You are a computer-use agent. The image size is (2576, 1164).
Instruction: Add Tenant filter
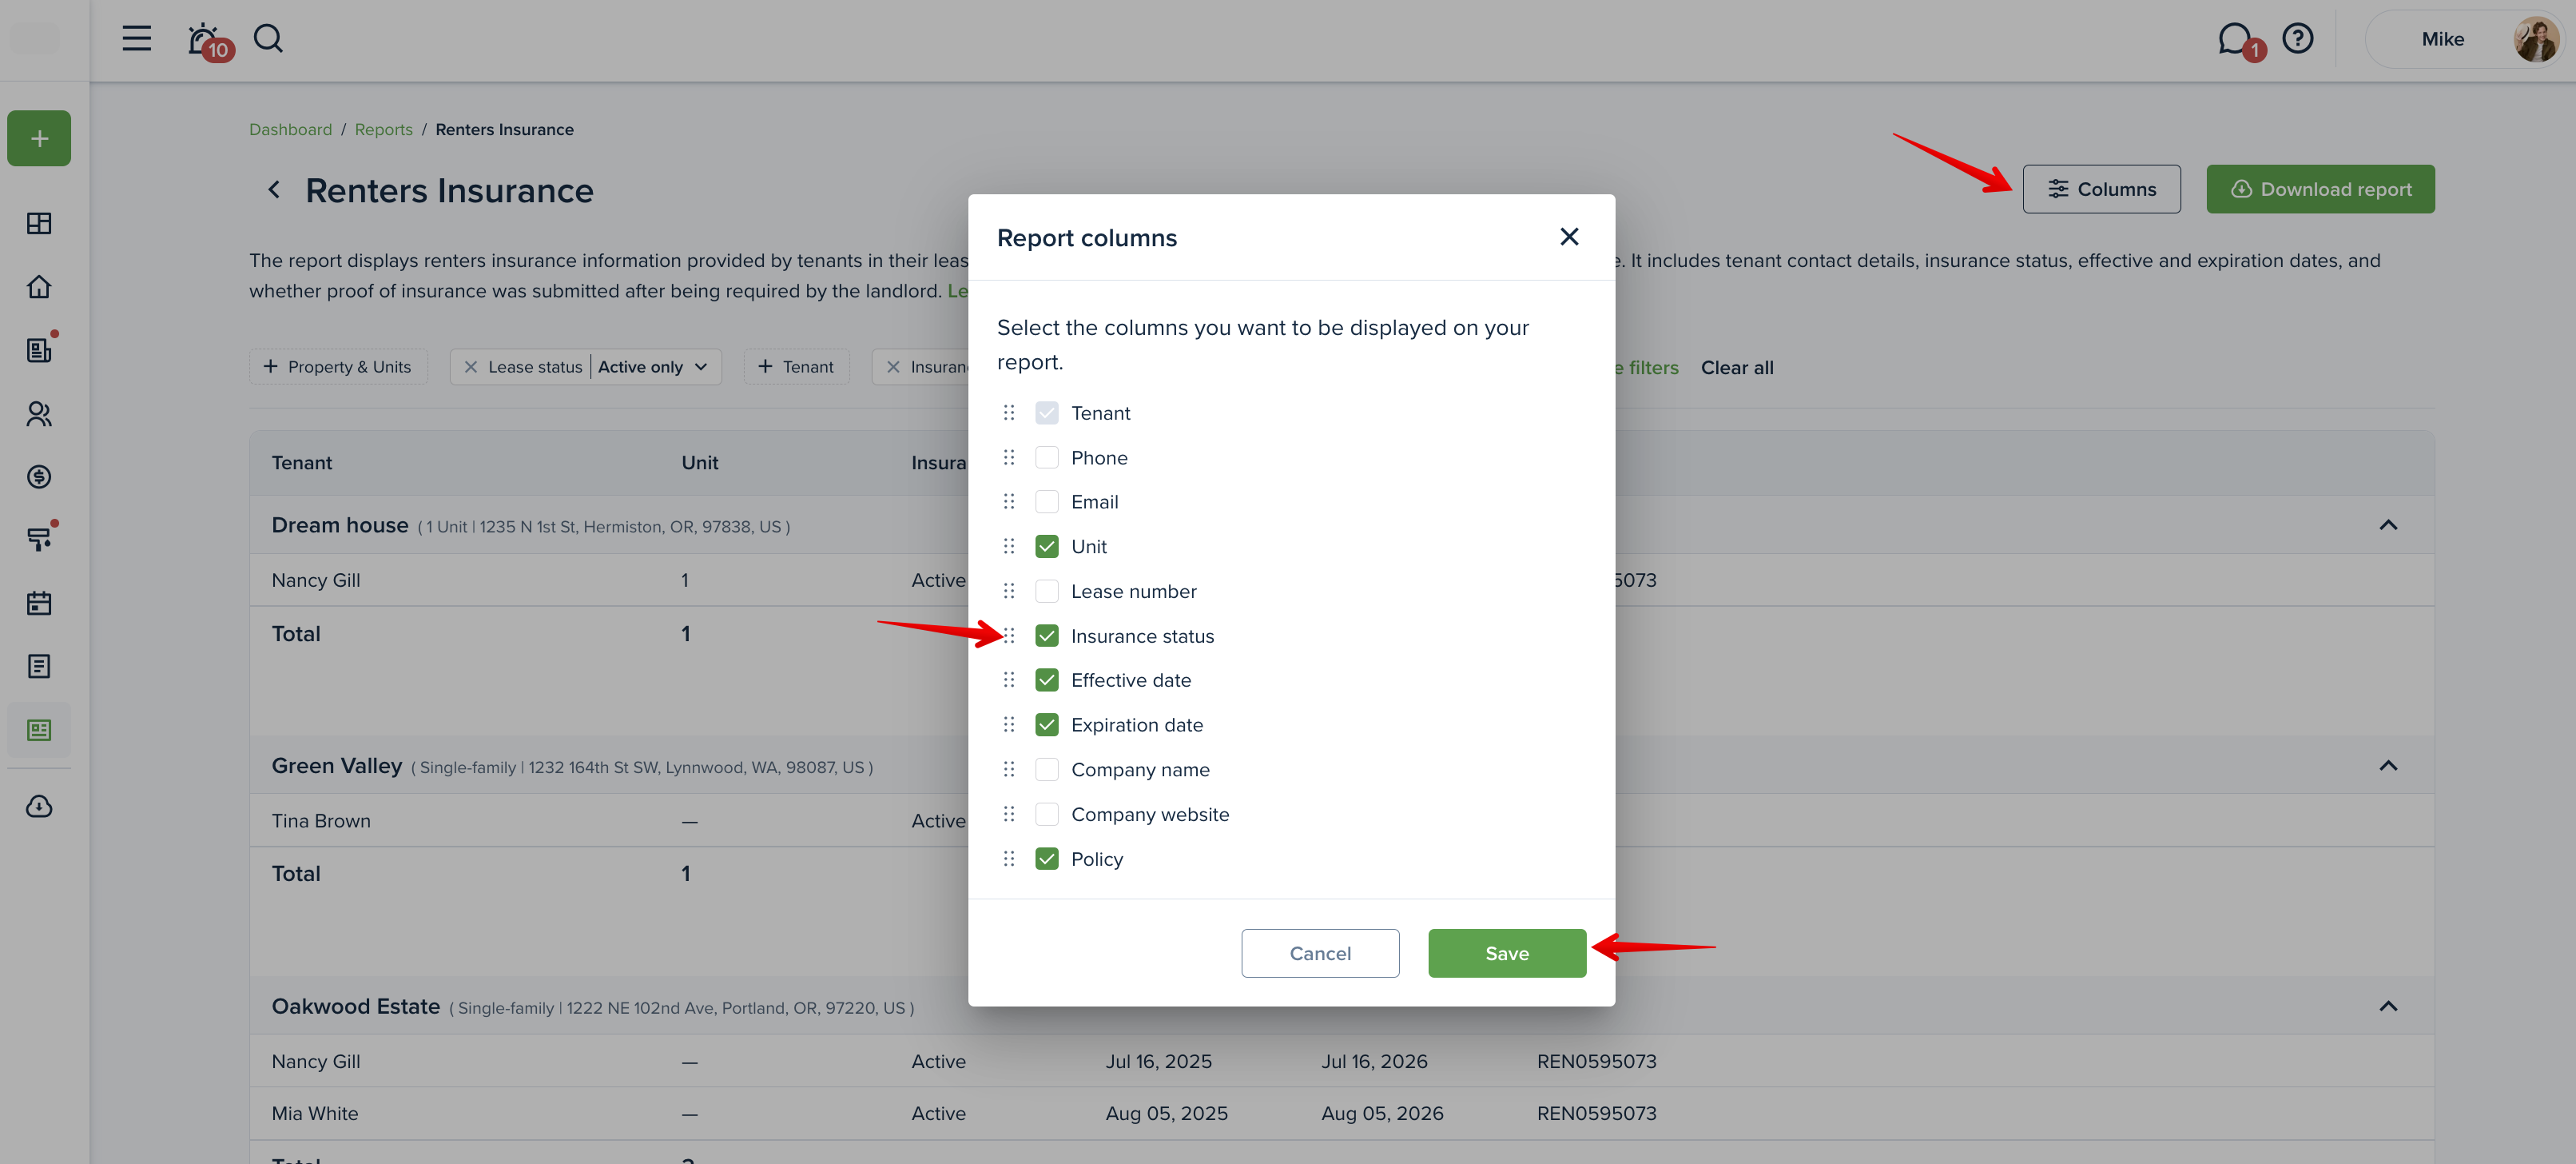[796, 367]
